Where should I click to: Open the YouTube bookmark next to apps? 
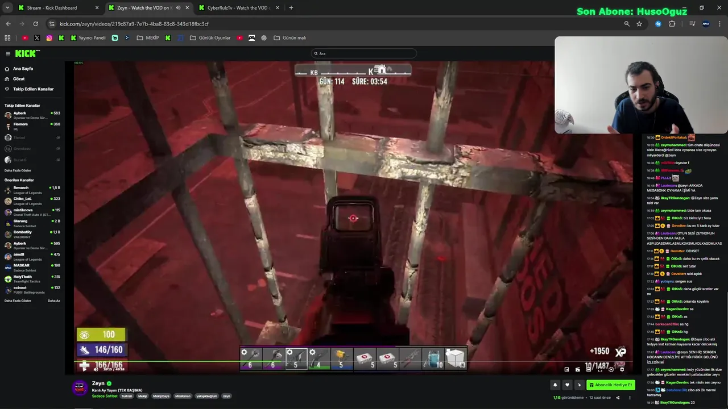click(x=25, y=38)
